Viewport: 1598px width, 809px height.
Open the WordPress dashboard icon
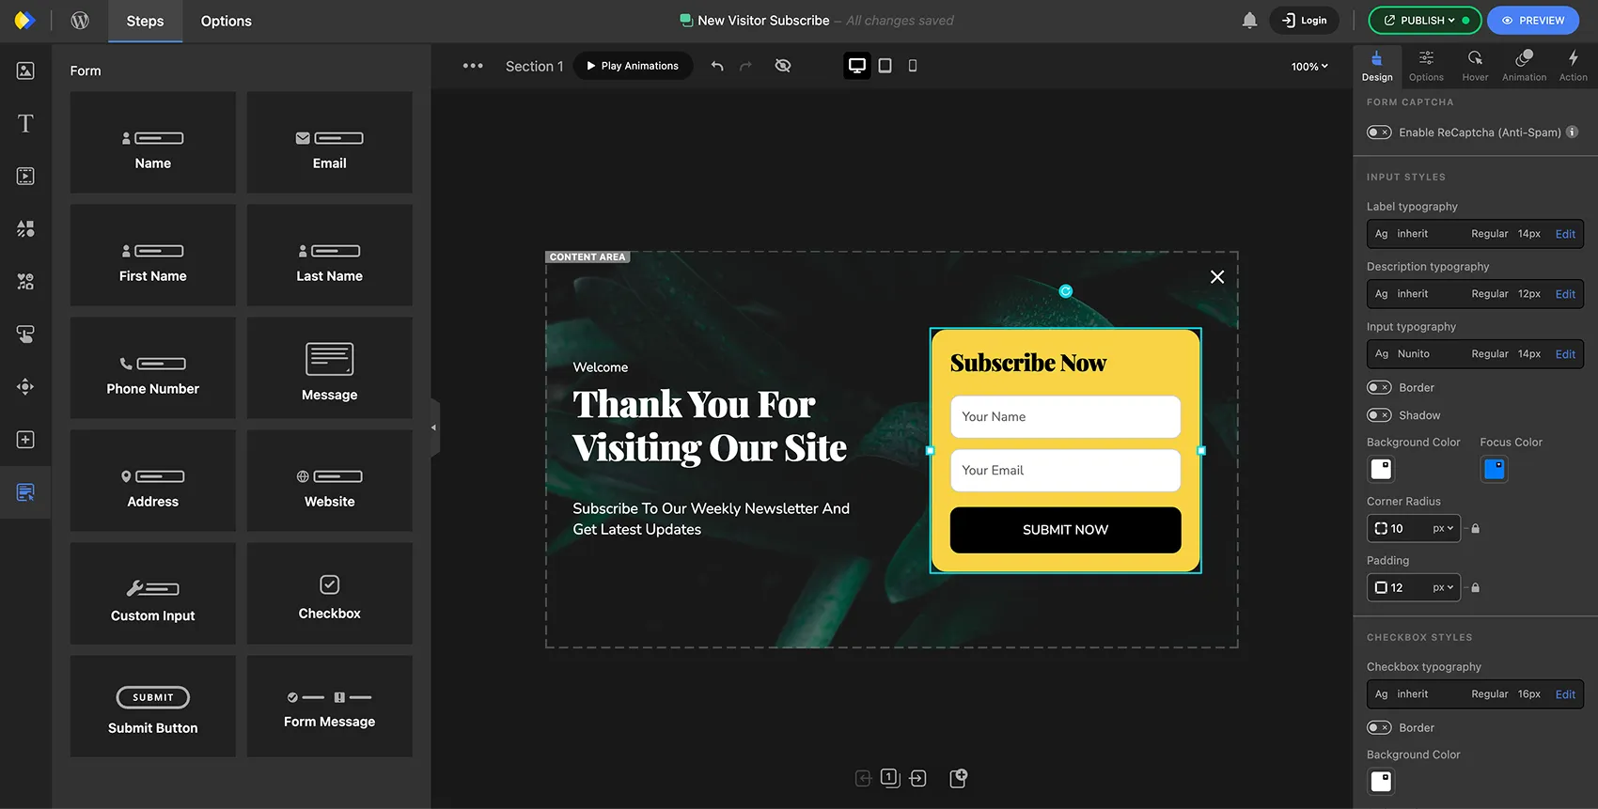tap(80, 21)
